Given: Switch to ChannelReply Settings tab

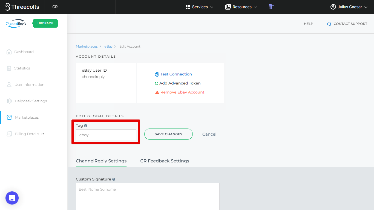Looking at the screenshot, I should tap(101, 161).
